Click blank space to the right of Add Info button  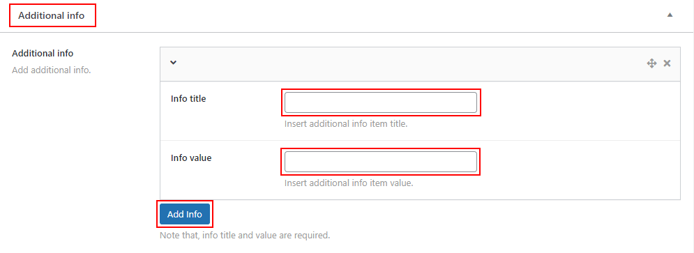pyautogui.click(x=443, y=215)
